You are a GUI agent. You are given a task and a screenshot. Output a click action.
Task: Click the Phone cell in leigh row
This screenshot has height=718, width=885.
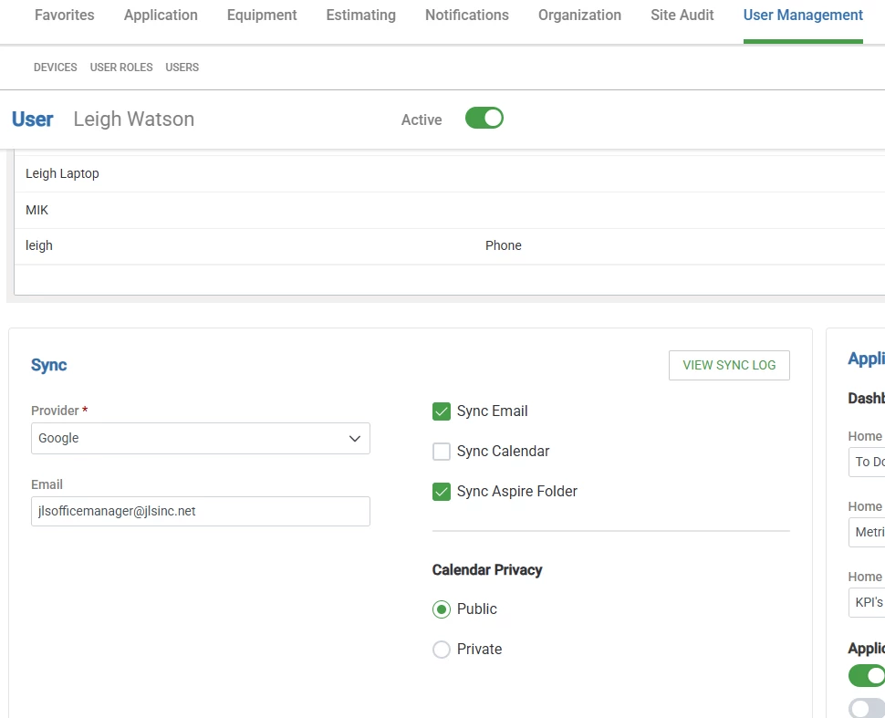504,245
